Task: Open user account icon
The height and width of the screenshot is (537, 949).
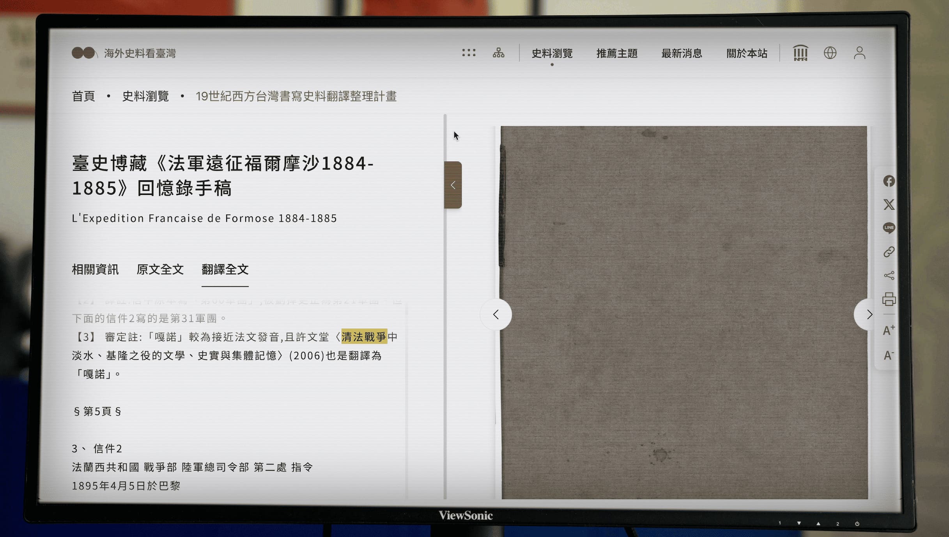Action: 859,53
